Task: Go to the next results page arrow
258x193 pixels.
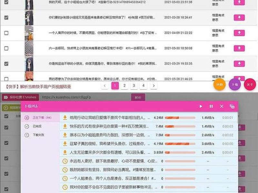Action: tap(154, 86)
